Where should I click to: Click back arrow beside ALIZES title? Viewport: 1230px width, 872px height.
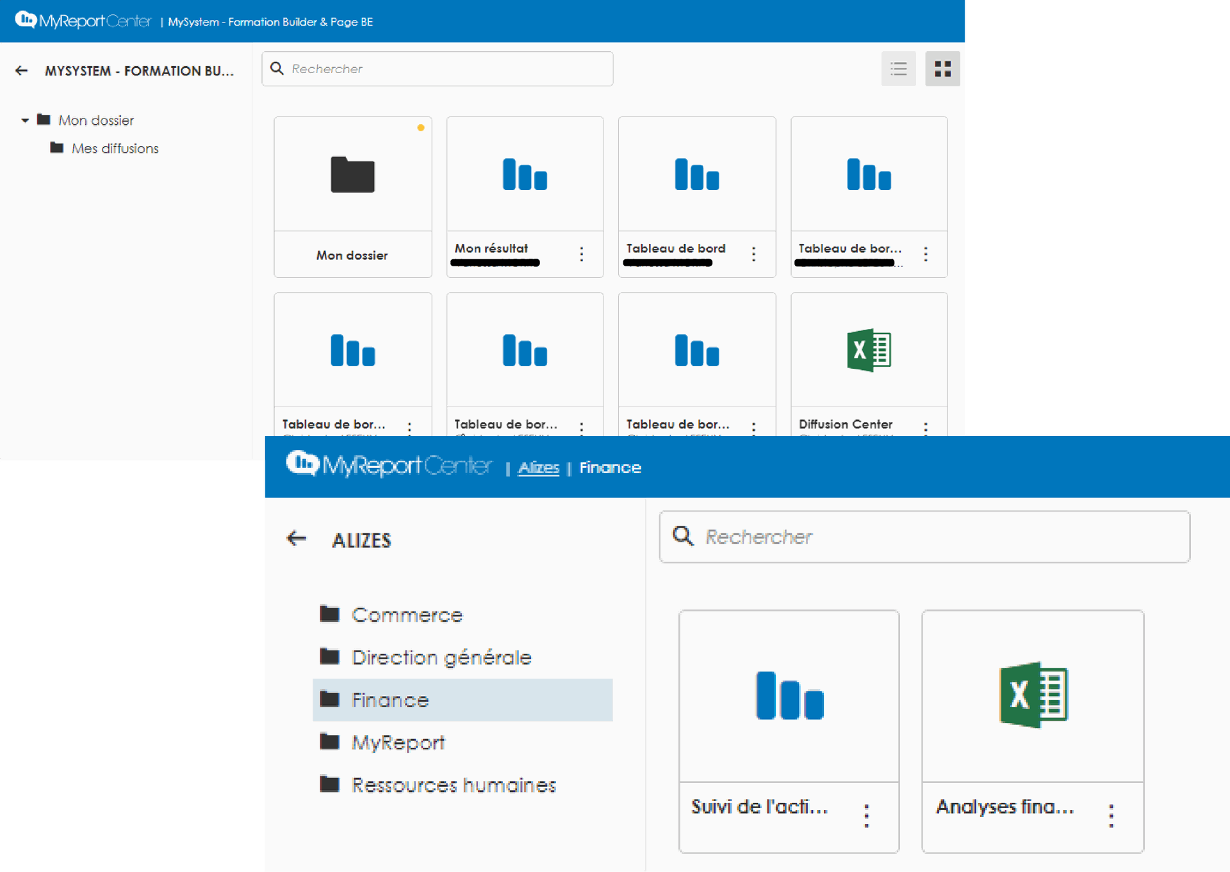coord(296,538)
